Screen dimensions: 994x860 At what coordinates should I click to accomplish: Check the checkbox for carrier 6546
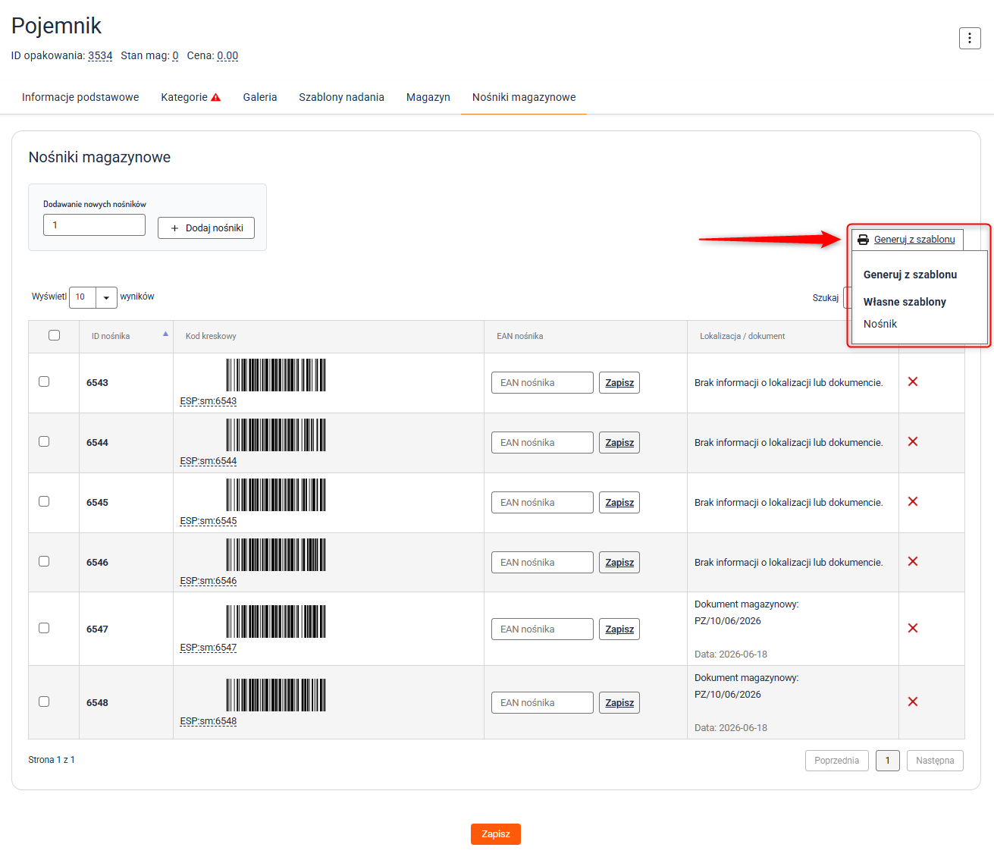tap(44, 561)
